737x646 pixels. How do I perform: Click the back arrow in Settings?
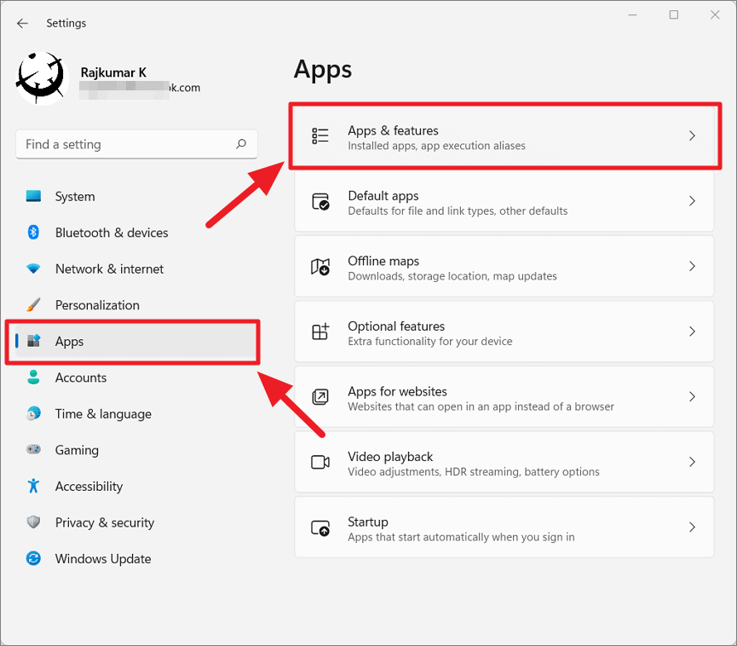coord(22,23)
